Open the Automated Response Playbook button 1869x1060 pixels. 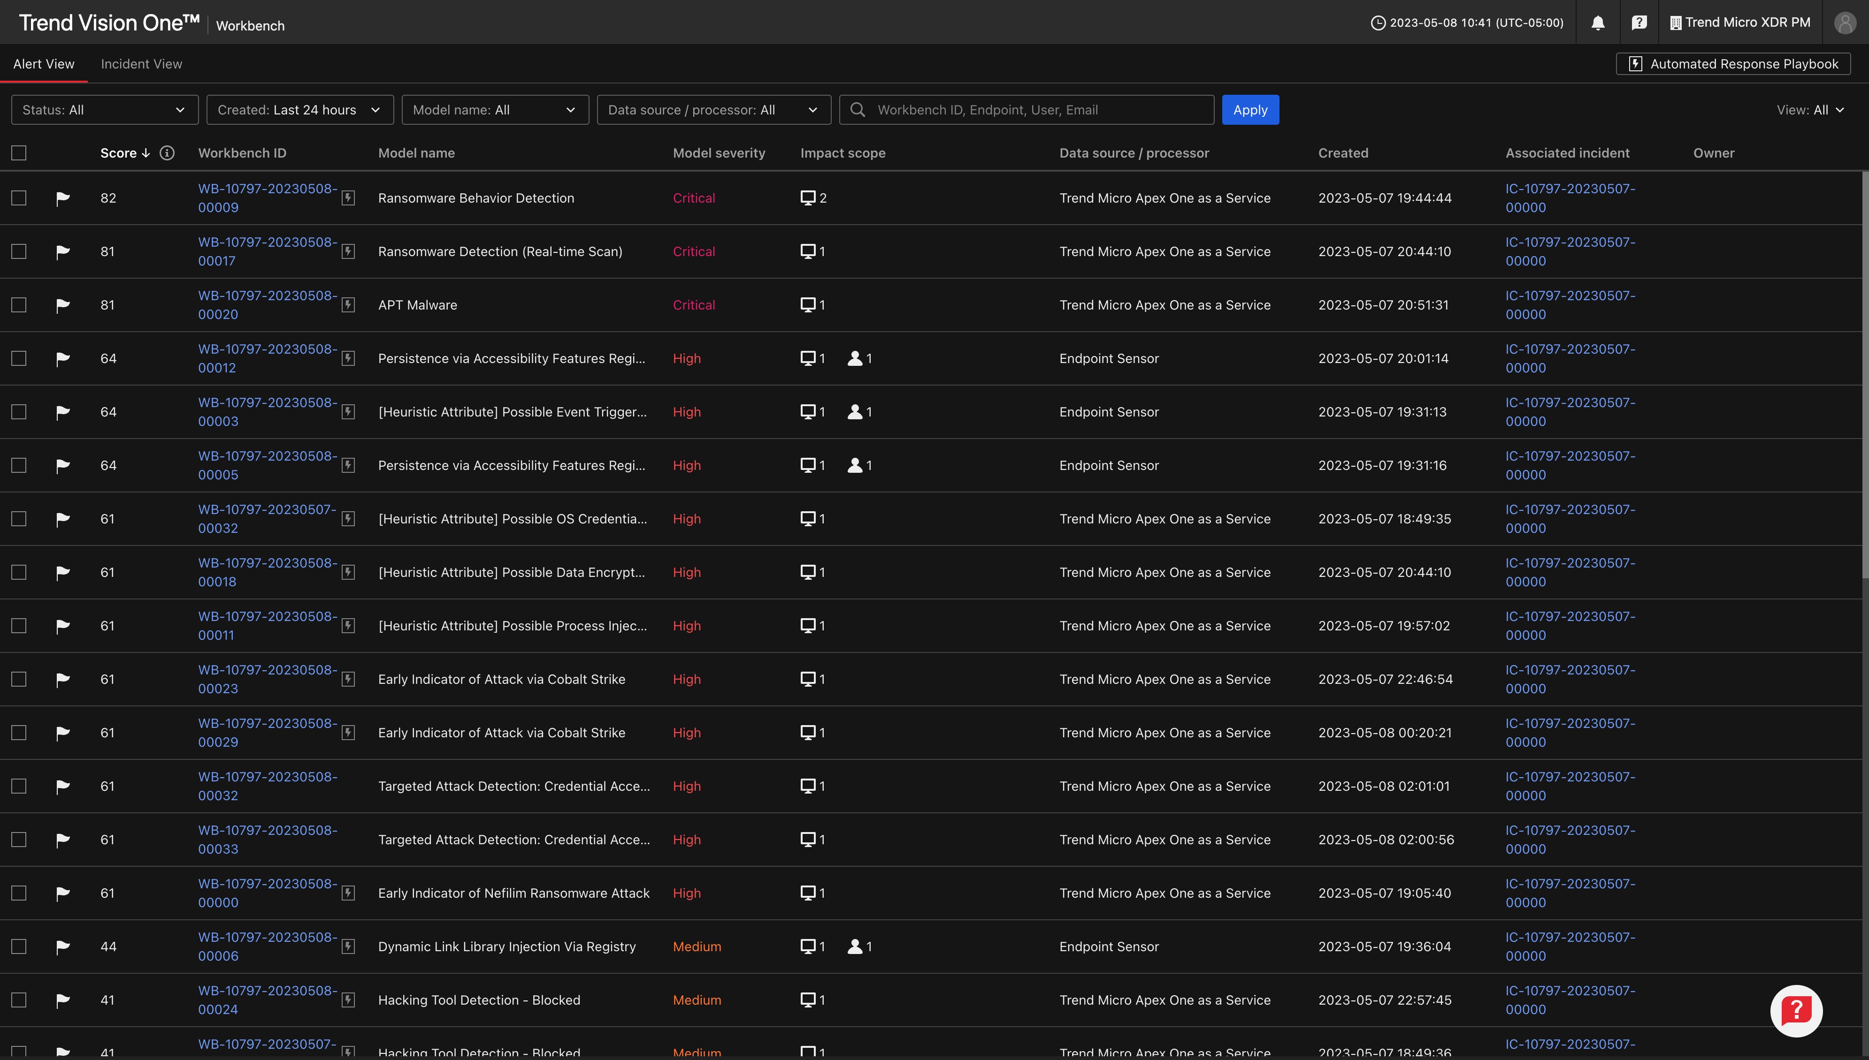coord(1733,64)
